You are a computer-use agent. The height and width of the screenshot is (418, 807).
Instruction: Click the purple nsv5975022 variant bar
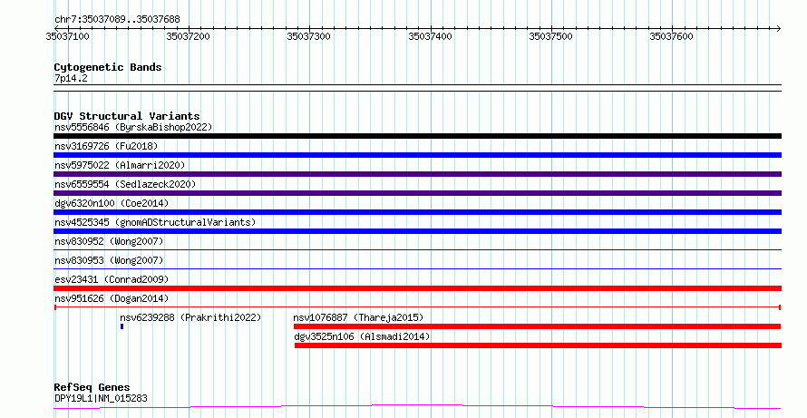[x=417, y=174]
